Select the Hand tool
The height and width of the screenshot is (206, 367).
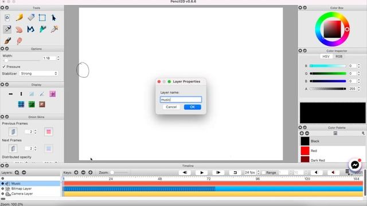point(19,29)
